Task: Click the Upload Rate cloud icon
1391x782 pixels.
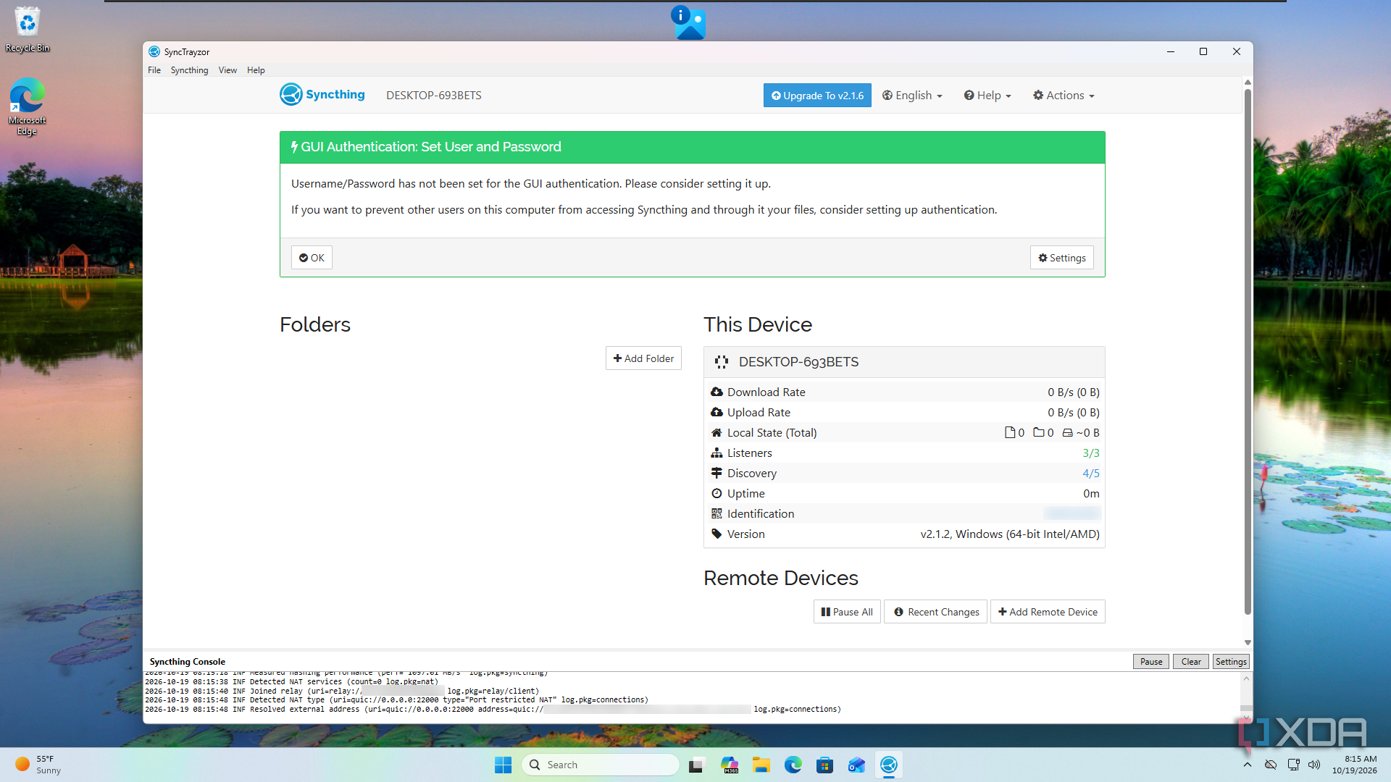Action: click(717, 412)
